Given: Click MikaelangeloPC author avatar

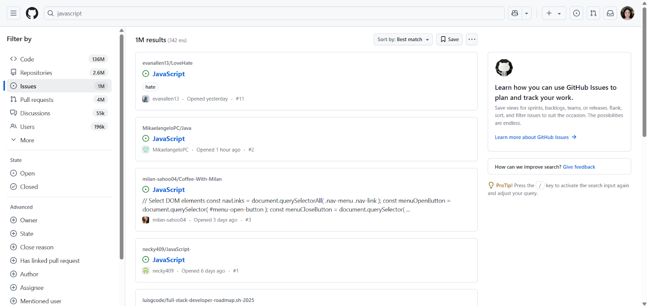Looking at the screenshot, I should 146,150.
